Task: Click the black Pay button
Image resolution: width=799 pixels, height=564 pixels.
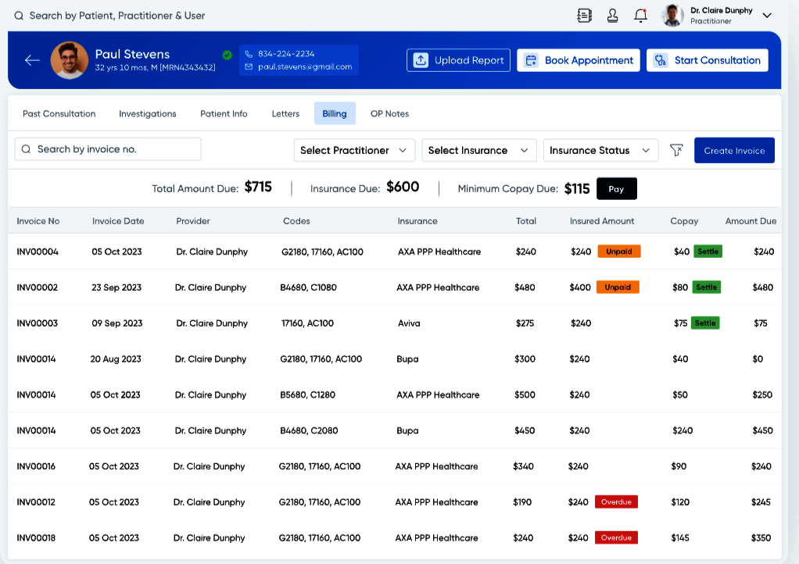Action: pos(616,189)
